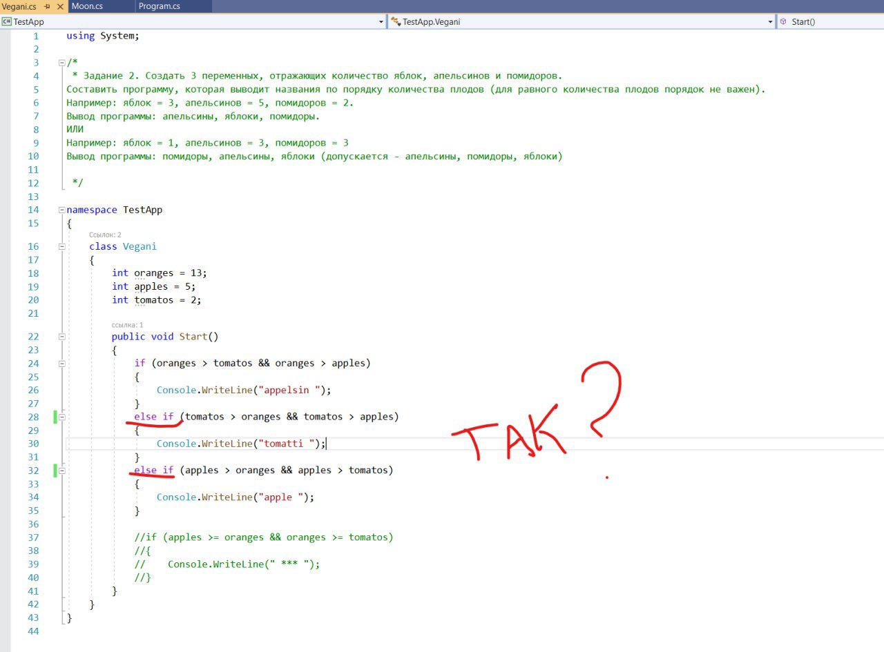884x652 pixels.
Task: Click the commented Console.WriteLine(" *** ") line
Action: coord(228,564)
